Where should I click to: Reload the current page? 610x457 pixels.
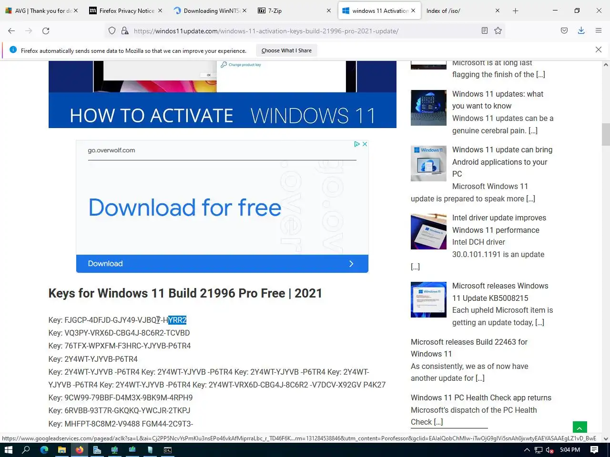[46, 31]
